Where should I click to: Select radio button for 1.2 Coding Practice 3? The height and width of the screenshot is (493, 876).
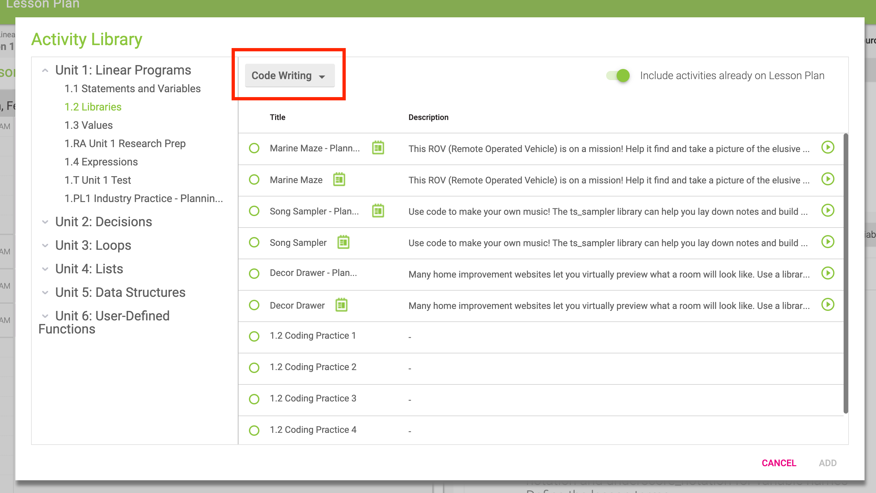pyautogui.click(x=254, y=399)
